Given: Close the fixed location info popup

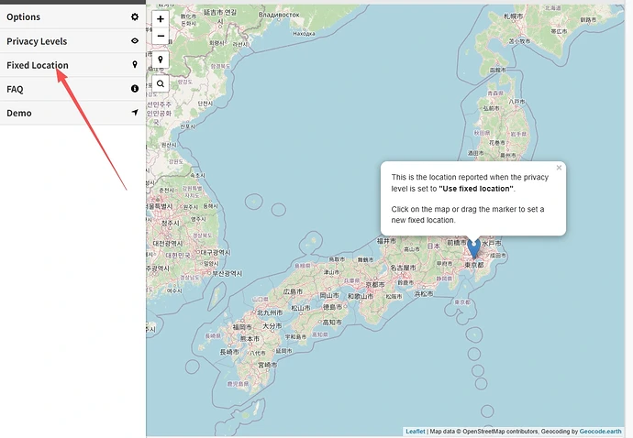Looking at the screenshot, I should pyautogui.click(x=559, y=168).
